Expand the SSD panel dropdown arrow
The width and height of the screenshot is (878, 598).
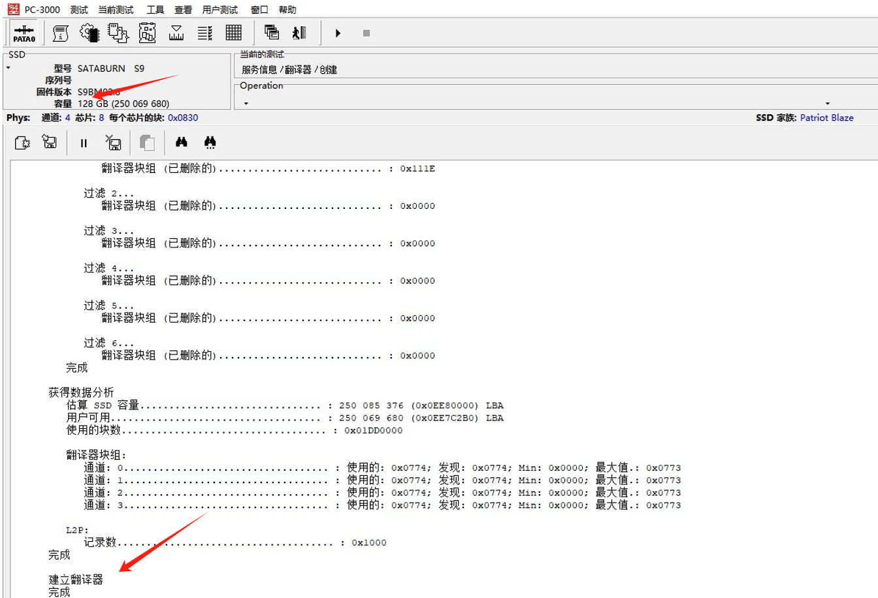[x=8, y=68]
